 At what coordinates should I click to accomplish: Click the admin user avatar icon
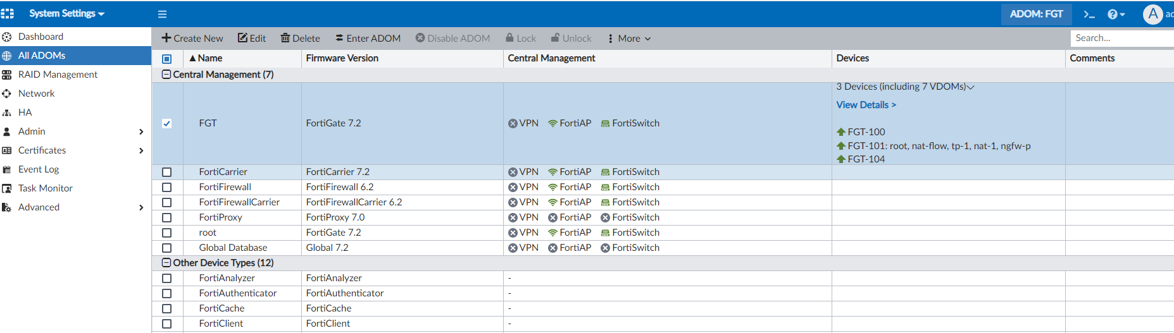[1152, 14]
